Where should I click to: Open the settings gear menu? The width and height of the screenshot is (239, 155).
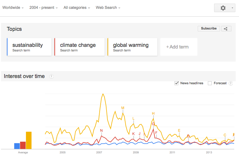pyautogui.click(x=225, y=8)
